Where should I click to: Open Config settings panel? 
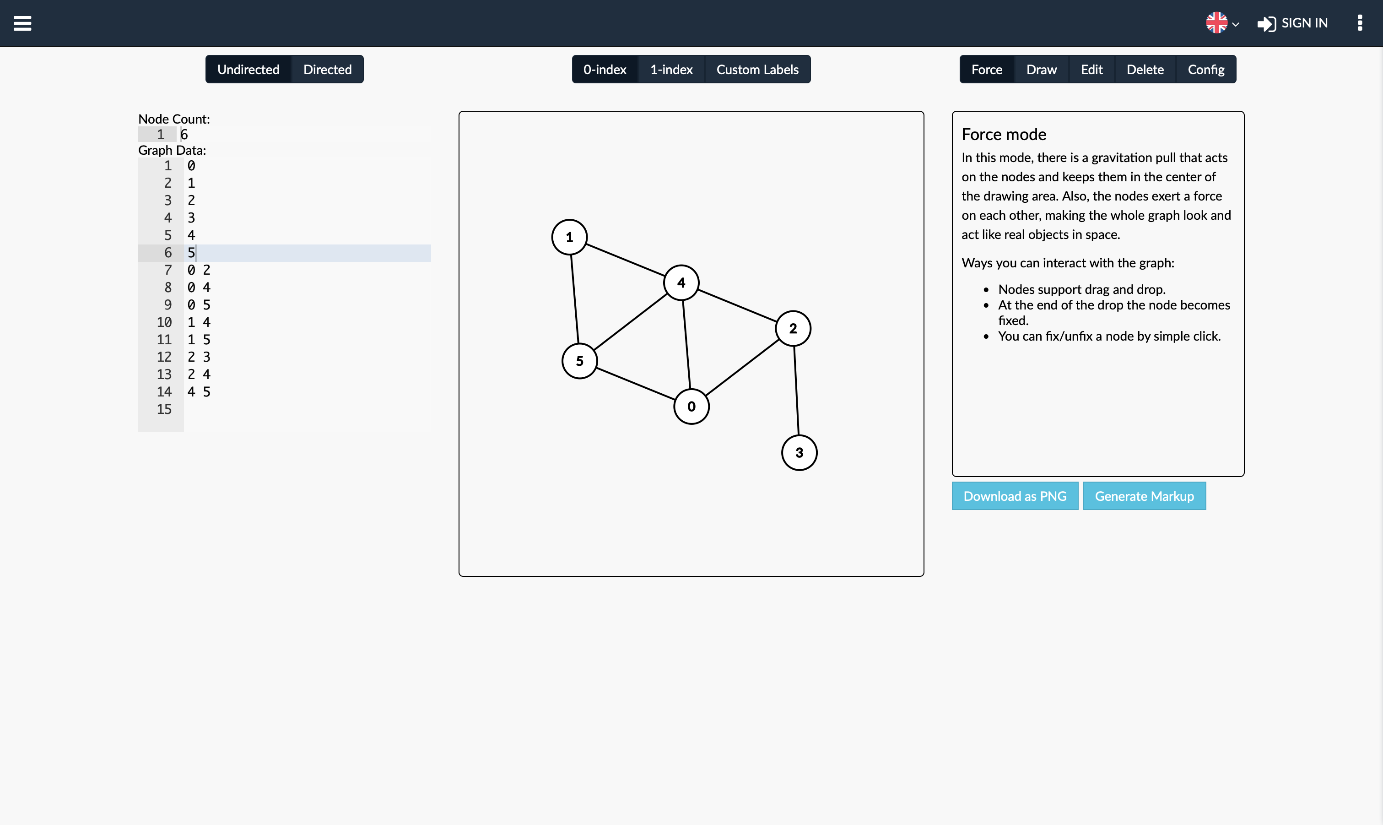tap(1205, 69)
